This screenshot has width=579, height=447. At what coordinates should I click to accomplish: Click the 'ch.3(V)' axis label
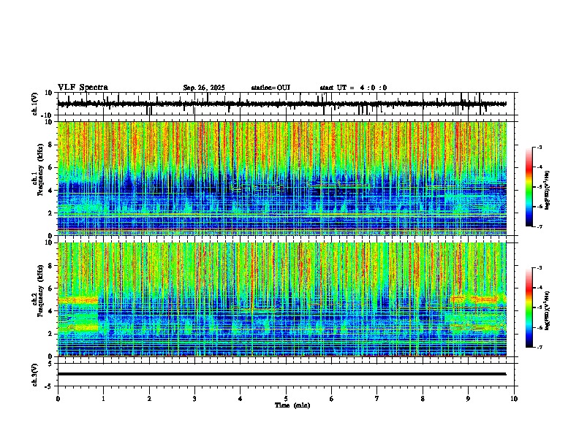(x=35, y=375)
